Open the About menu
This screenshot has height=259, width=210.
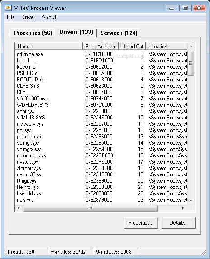49,17
